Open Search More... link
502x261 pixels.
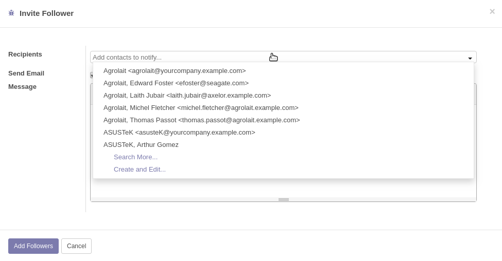(135, 157)
